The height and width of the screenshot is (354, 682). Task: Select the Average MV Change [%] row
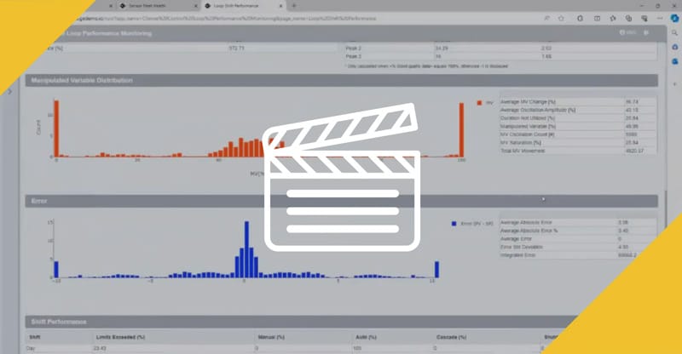pos(578,101)
